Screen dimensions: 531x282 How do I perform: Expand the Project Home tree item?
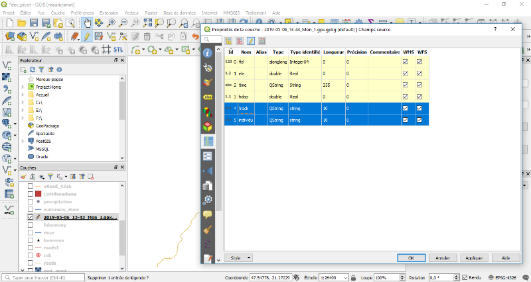23,87
